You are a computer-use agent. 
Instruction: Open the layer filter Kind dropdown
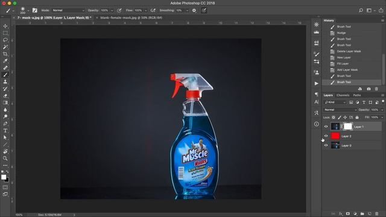click(x=335, y=102)
